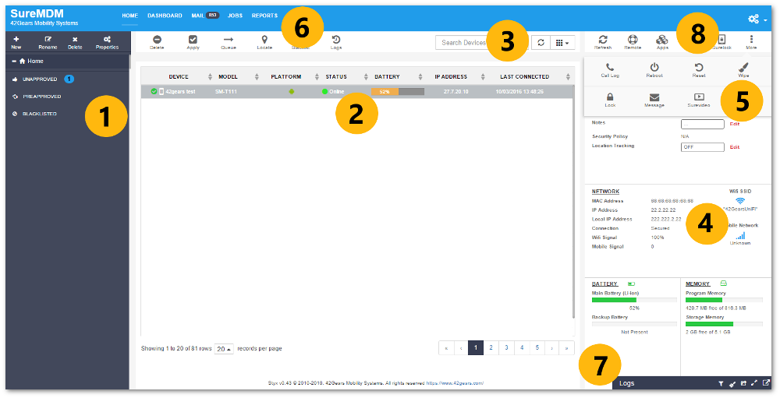Click the New group icon in sidebar

(x=16, y=39)
